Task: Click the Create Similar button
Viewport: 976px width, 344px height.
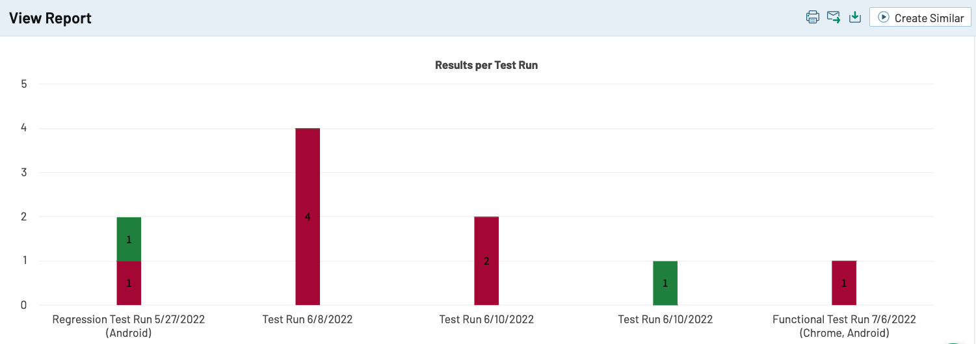Action: point(920,18)
